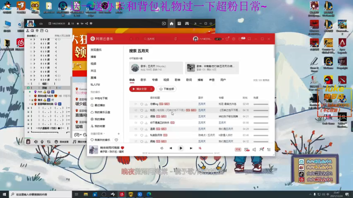Screen dimensions: 353x198
Task: Like song 02 知足 heart icon
Action: (142, 110)
